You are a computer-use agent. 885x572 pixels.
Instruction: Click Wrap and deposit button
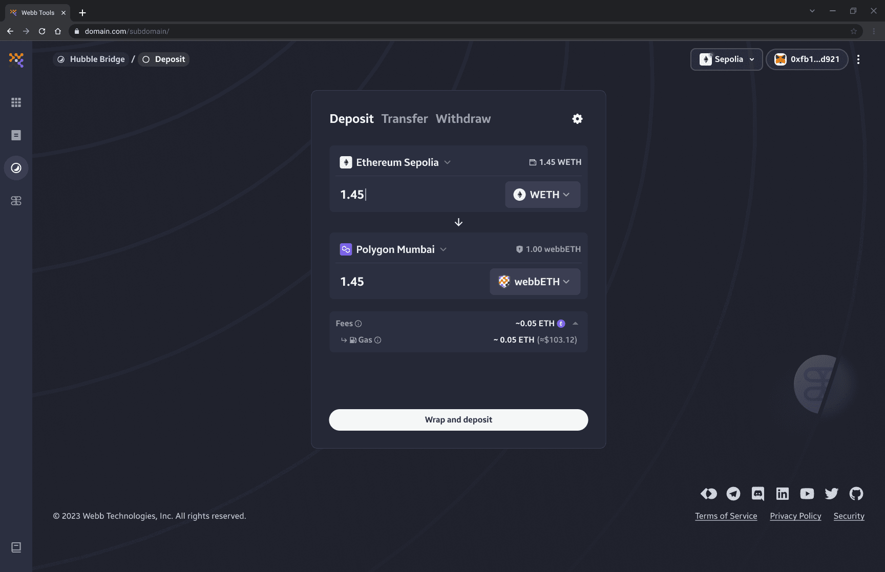[458, 420]
